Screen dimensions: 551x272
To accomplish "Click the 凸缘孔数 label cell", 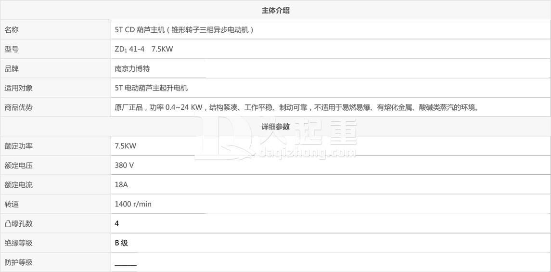I will (55, 223).
